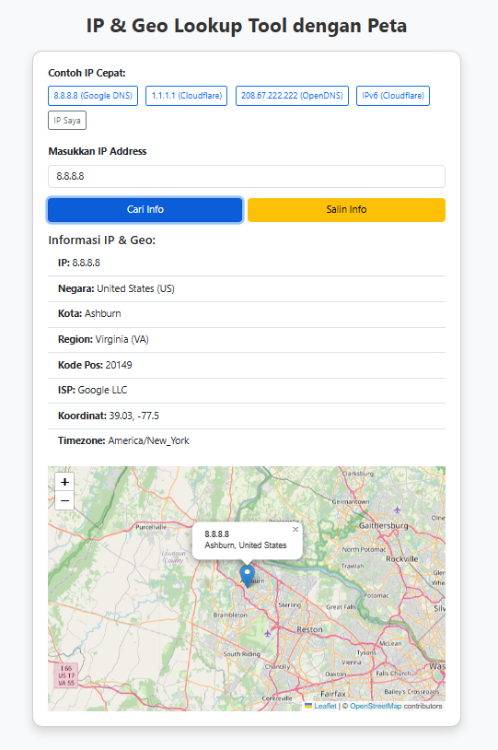The width and height of the screenshot is (498, 750).
Task: Open the OpenStreetMap attribution link
Action: (376, 706)
